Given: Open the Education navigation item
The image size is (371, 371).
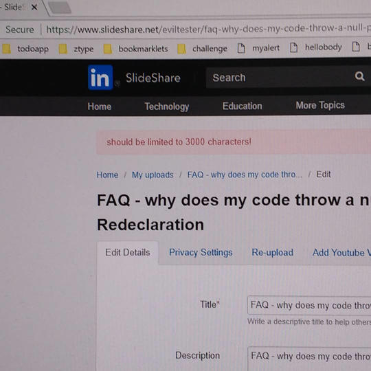Looking at the screenshot, I should (x=243, y=106).
